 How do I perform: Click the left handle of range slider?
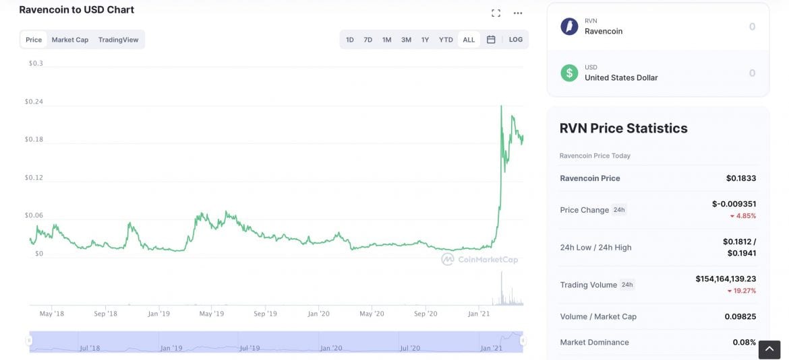click(29, 341)
